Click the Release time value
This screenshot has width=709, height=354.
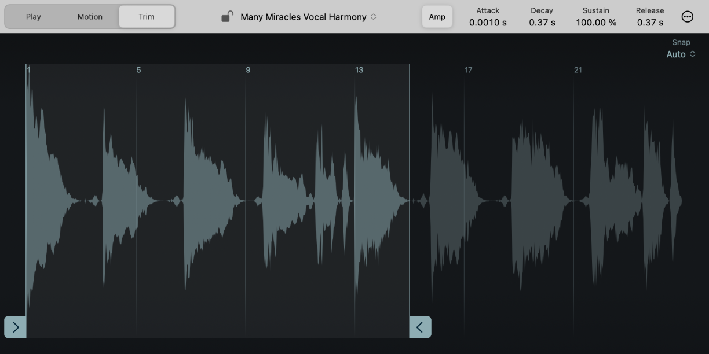pyautogui.click(x=649, y=22)
